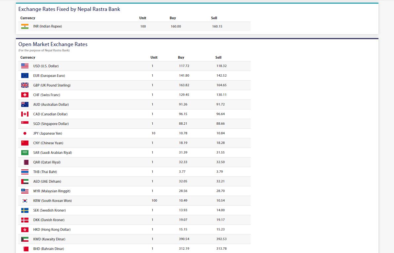394x253 pixels.
Task: Click the USD buy rate 117.72
Action: [184, 66]
